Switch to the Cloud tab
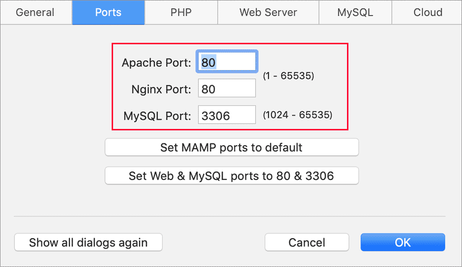This screenshot has height=267, width=462. point(427,13)
